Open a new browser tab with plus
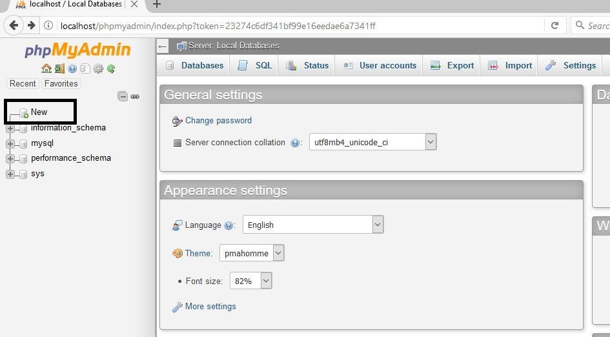610x337 pixels. click(x=156, y=5)
